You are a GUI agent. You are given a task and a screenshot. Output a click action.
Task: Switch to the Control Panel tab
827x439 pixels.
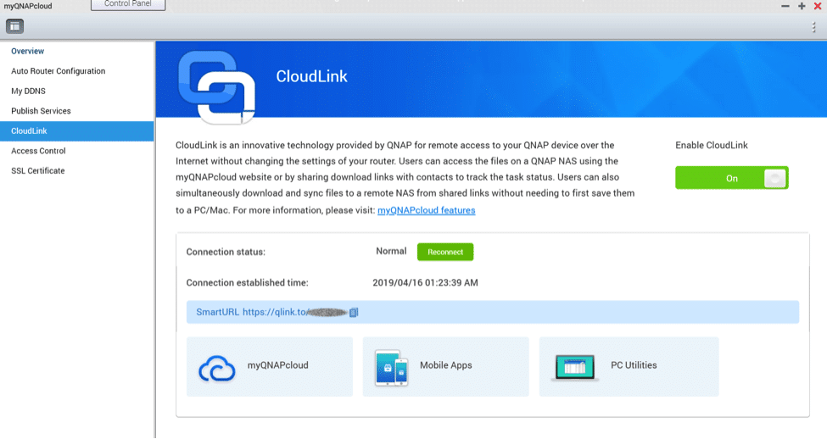pos(128,4)
